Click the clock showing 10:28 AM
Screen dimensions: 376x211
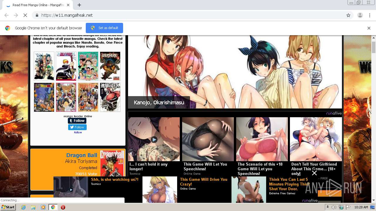(x=361, y=207)
